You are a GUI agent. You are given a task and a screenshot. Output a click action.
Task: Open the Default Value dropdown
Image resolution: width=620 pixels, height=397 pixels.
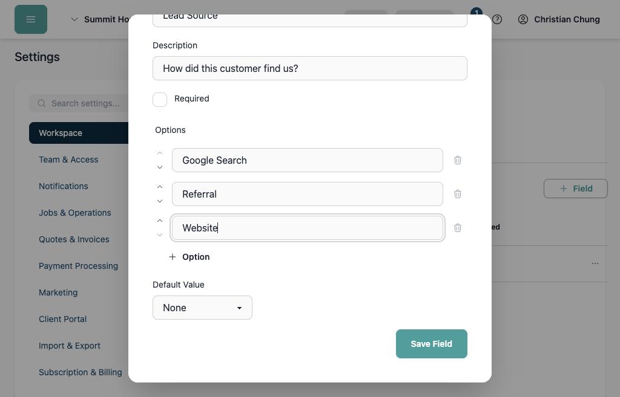[202, 308]
